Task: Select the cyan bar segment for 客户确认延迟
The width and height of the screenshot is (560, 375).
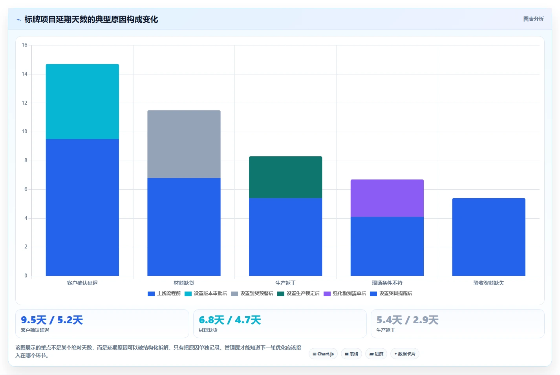Action: pyautogui.click(x=82, y=101)
